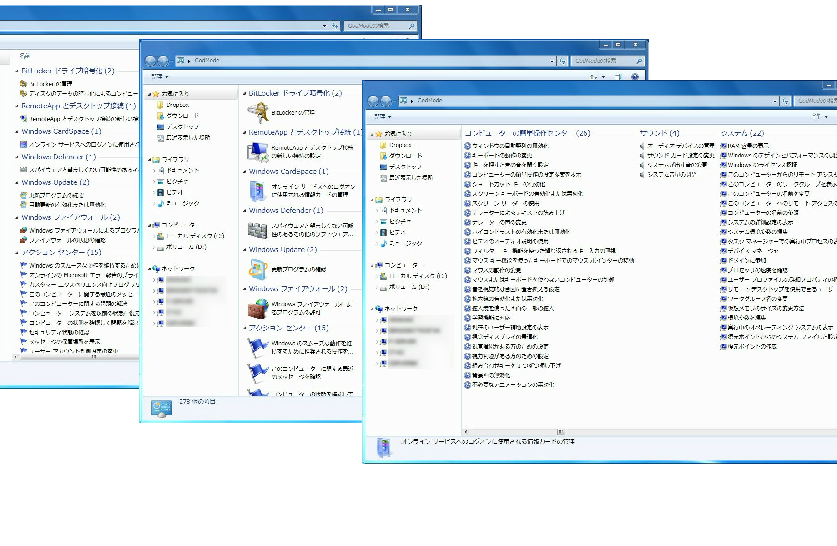837x546 pixels.
Task: Open Windows ファイアウォール program permission icon in middle window
Action: [258, 308]
